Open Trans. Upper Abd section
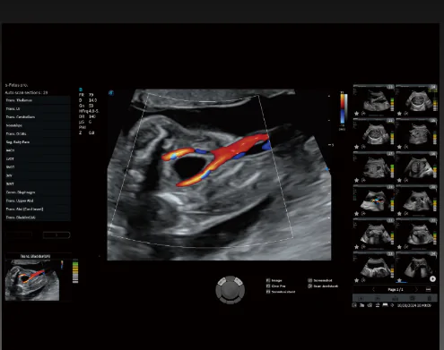Screen dimensions: 444x350 coord(38,201)
